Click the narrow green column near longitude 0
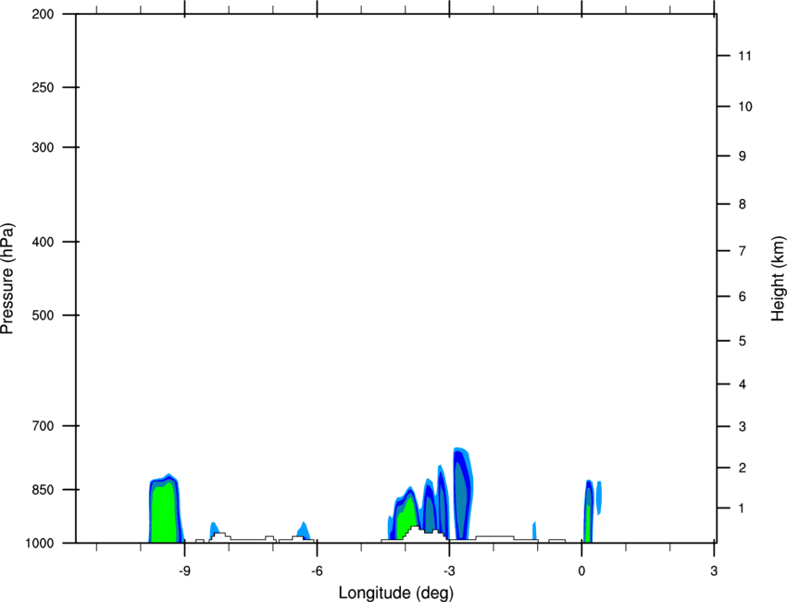 tap(587, 523)
